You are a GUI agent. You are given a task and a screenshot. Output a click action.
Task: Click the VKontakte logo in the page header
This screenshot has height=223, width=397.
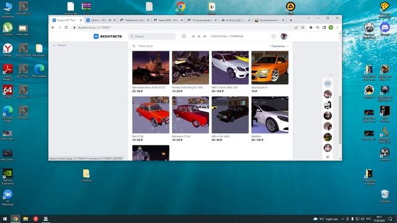pos(107,37)
